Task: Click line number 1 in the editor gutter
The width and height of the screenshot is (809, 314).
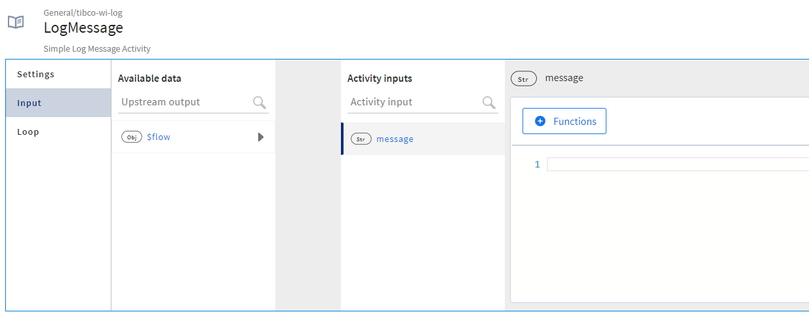Action: (x=537, y=165)
